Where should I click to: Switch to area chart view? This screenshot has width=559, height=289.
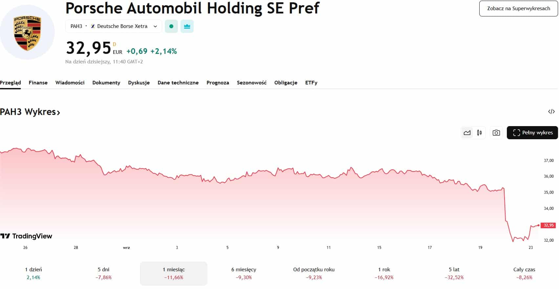coord(467,133)
